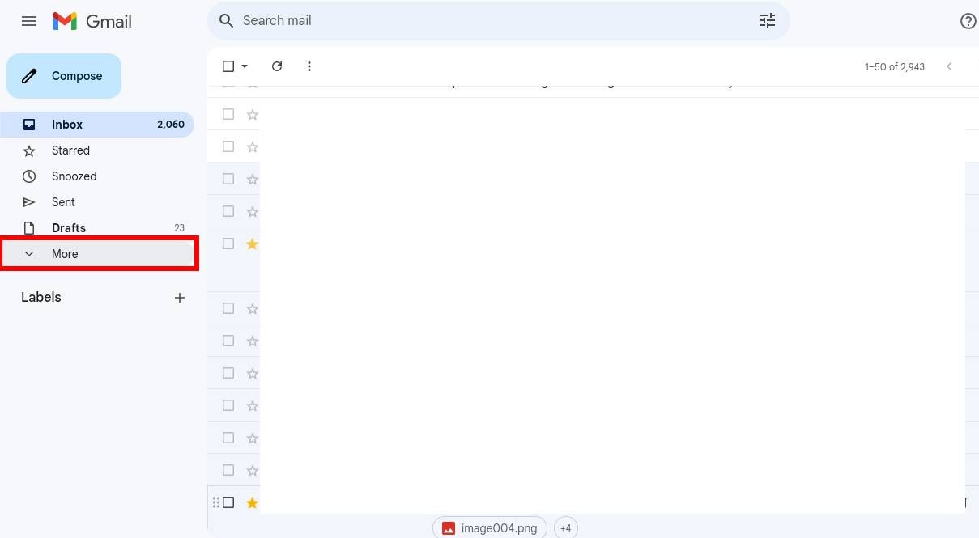979x538 pixels.
Task: Open the more actions three-dot menu
Action: coord(309,66)
